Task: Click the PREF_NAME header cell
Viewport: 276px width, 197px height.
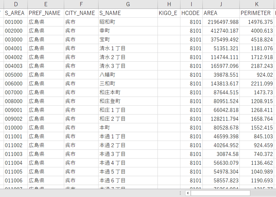Action: click(x=46, y=13)
